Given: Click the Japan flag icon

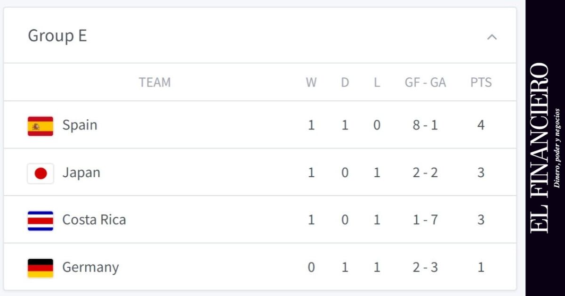Looking at the screenshot, I should (x=40, y=173).
